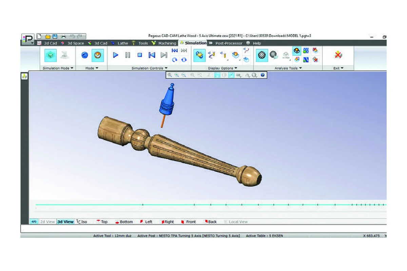
Task: Redo using the quick access toolbar arrow
Action: click(79, 36)
